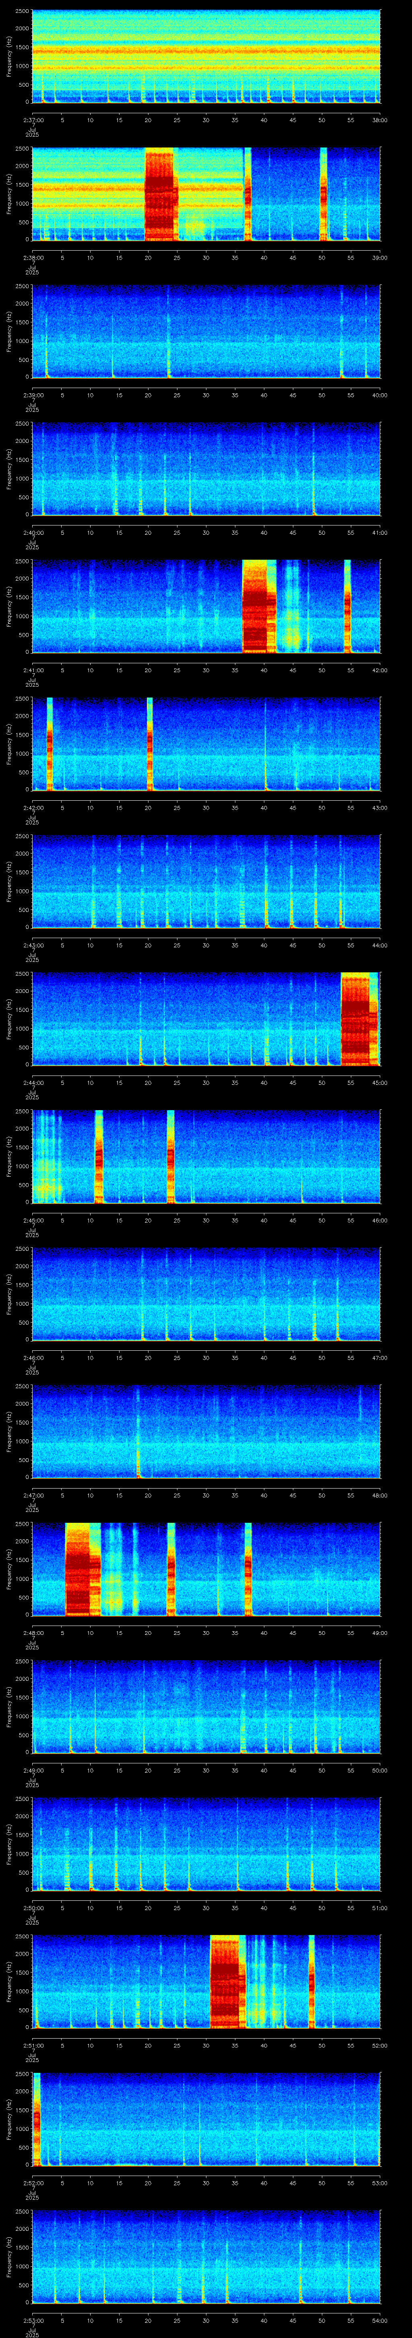Click the wide red burst in the 2:48:00 panel

tap(82, 1569)
